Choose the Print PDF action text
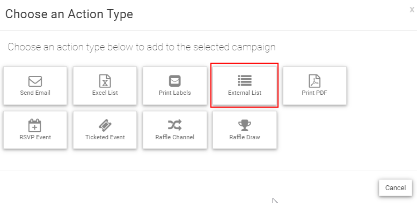The height and width of the screenshot is (203, 417). pos(314,93)
